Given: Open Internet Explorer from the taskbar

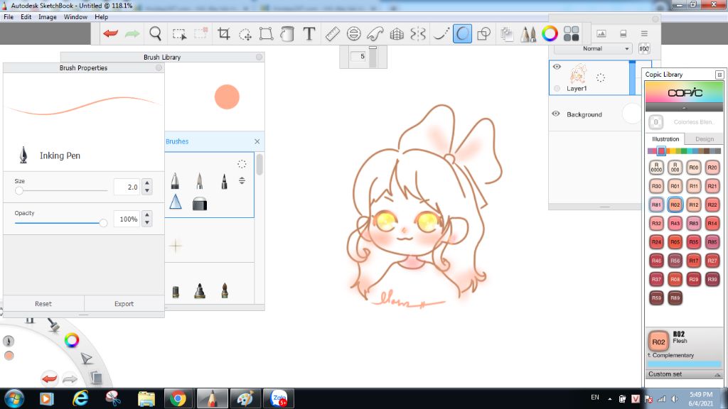Looking at the screenshot, I should (x=80, y=399).
